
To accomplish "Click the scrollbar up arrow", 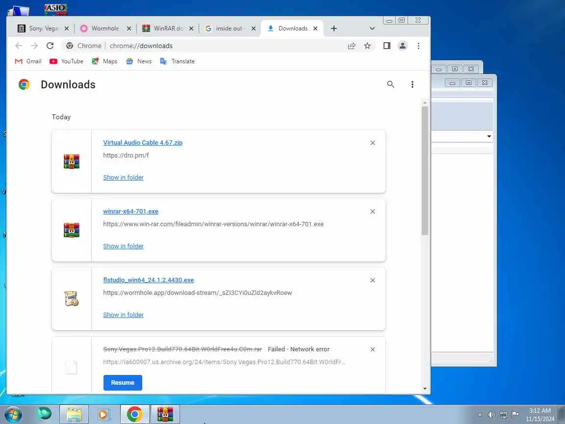I will coord(425,103).
